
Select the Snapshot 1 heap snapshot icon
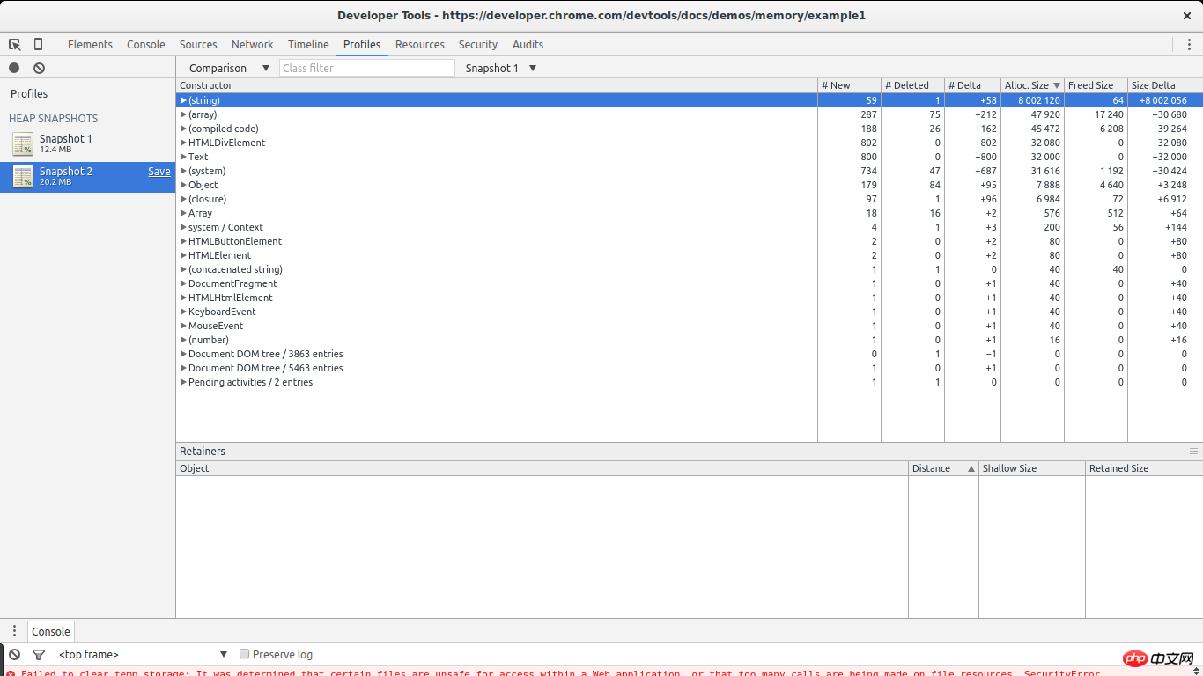tap(23, 143)
